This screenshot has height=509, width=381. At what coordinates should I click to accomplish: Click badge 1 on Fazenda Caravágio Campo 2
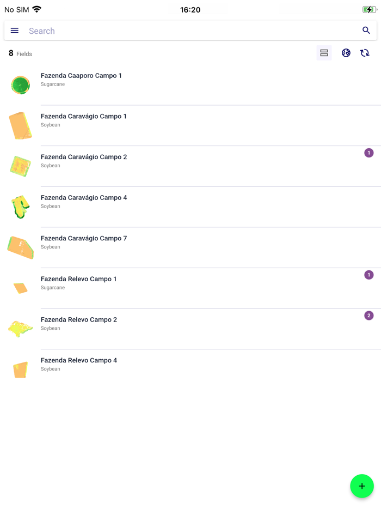click(369, 153)
